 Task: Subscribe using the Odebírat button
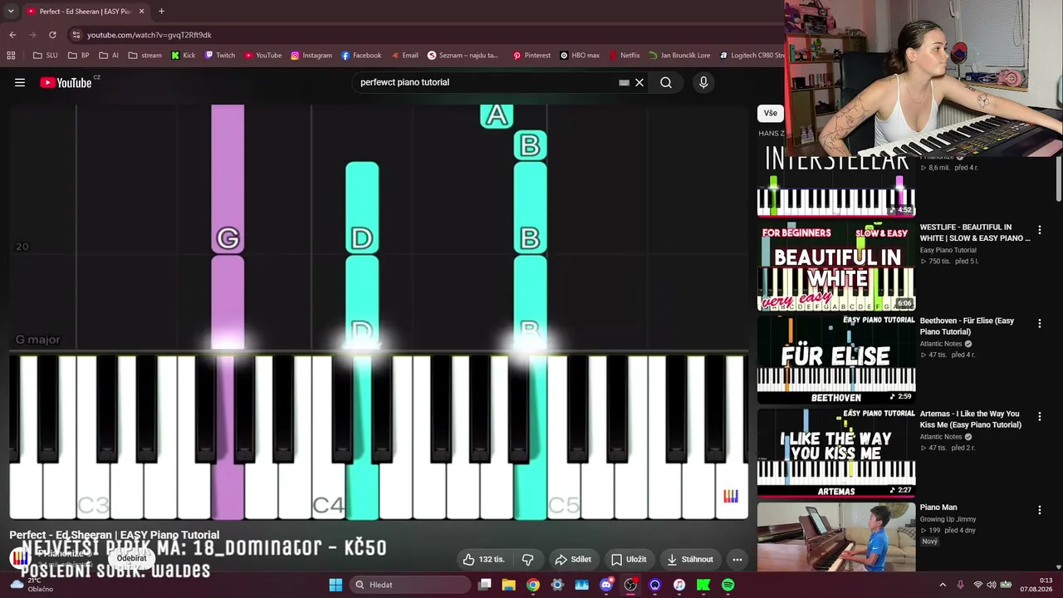131,558
